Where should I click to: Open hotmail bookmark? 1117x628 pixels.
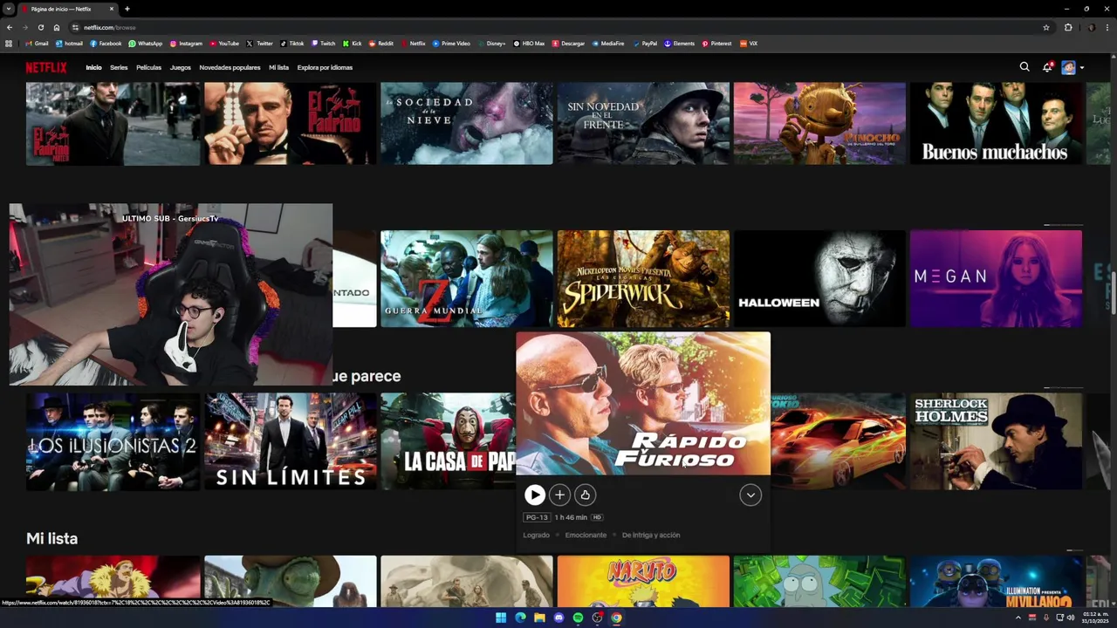[x=69, y=43]
